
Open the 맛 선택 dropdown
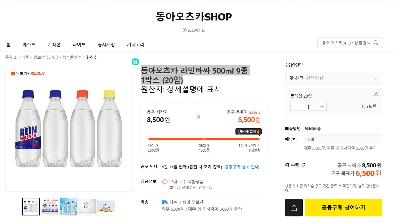[333, 79]
